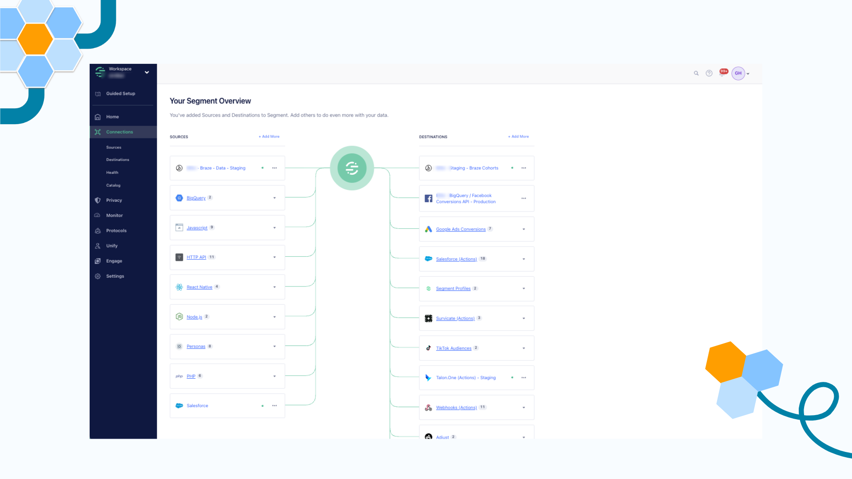Screen dimensions: 852x479
Task: Expand the TikTok Audiences destinations group
Action: pos(524,348)
